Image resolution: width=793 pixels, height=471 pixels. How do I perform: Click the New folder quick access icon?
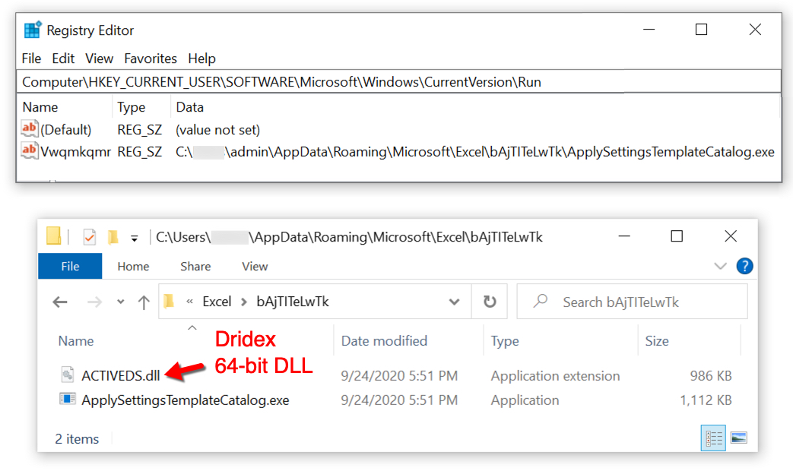pyautogui.click(x=113, y=236)
